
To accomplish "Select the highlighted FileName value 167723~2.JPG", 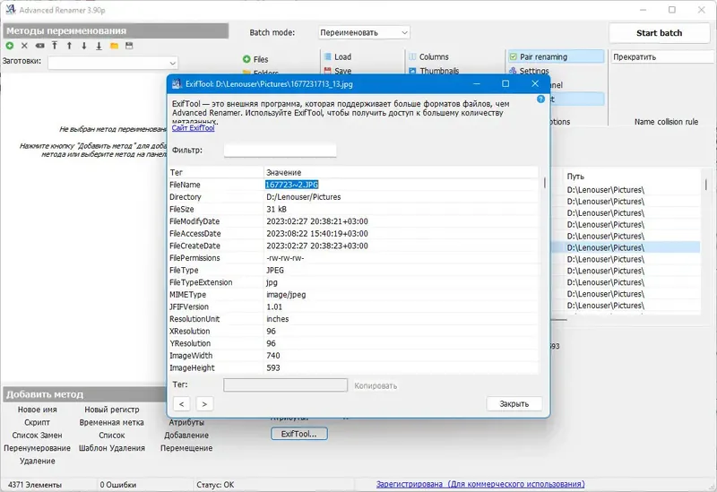I will coord(292,185).
